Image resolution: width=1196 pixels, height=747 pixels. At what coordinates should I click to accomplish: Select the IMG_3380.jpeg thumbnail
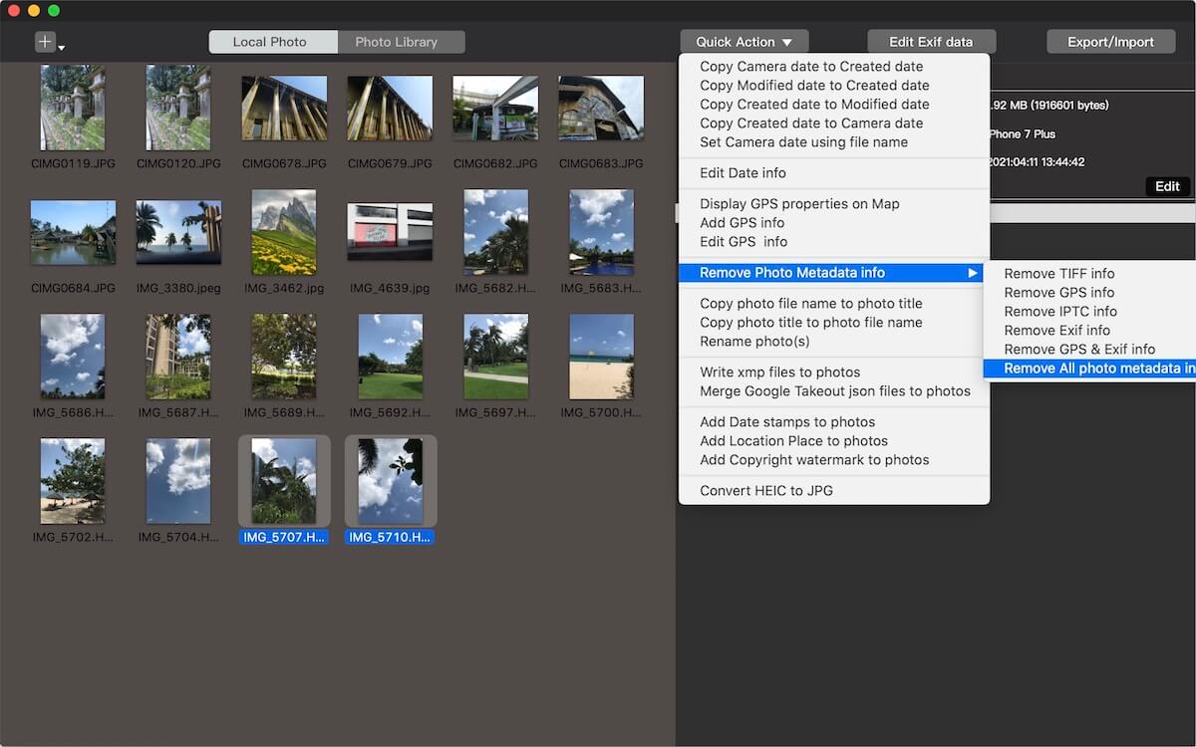pos(178,232)
